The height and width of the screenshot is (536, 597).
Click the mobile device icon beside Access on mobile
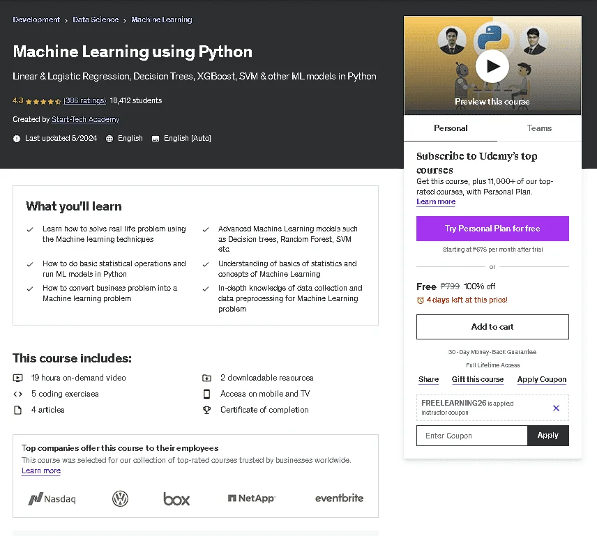pos(206,394)
